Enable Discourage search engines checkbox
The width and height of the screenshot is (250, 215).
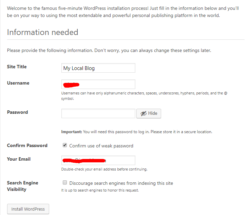[x=65, y=182]
